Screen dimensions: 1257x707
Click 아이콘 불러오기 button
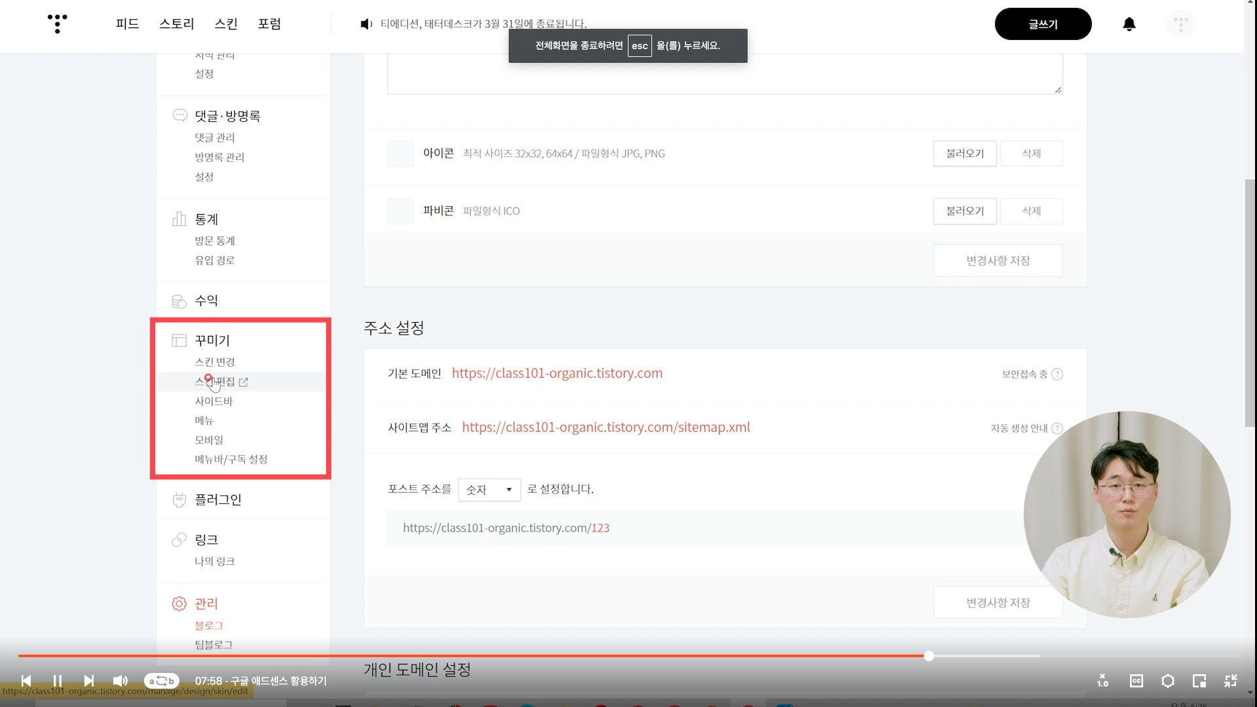(x=964, y=154)
